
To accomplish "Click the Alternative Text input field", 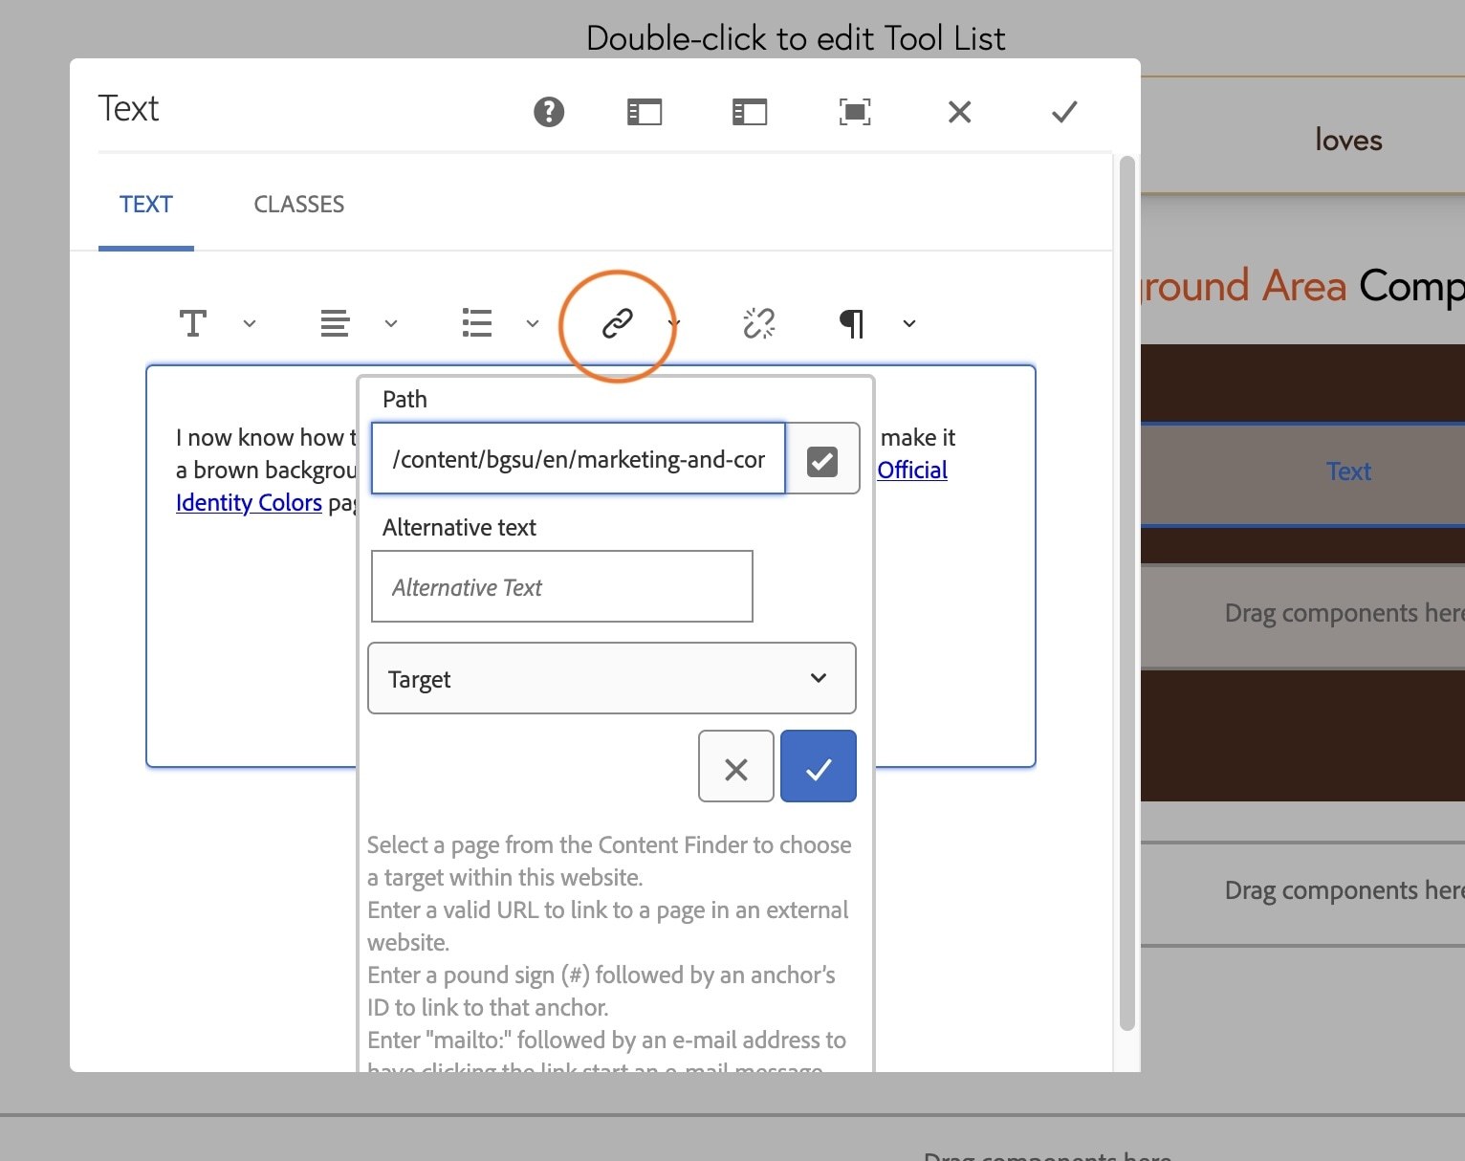I will [562, 586].
